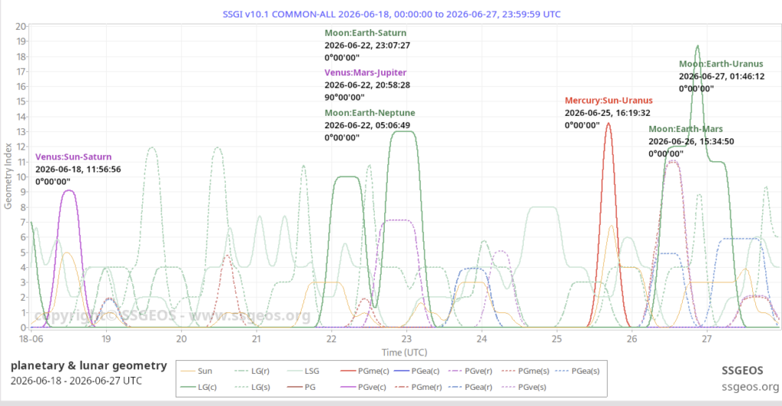Screen dimensions: 782x406
Task: Click the chart title SSGI v10.1 COMMON-ALL
Action: pyautogui.click(x=392, y=14)
